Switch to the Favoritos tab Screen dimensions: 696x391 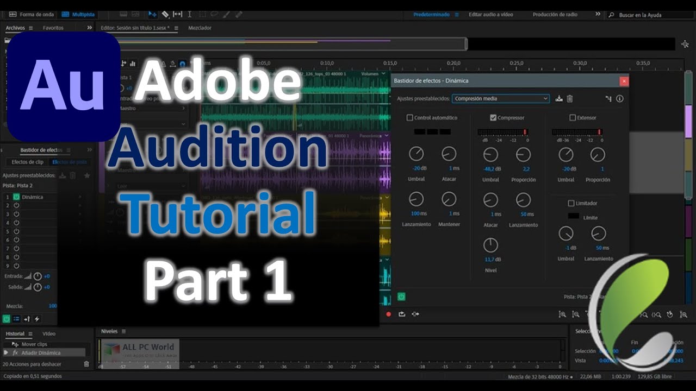coord(53,28)
